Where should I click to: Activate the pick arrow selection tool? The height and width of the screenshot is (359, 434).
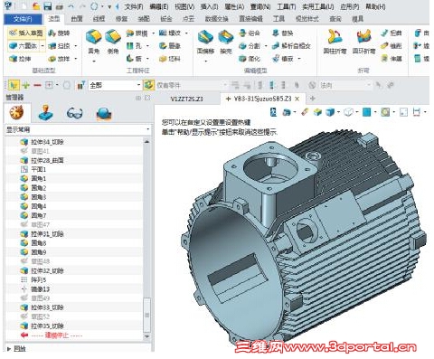tap(14, 85)
